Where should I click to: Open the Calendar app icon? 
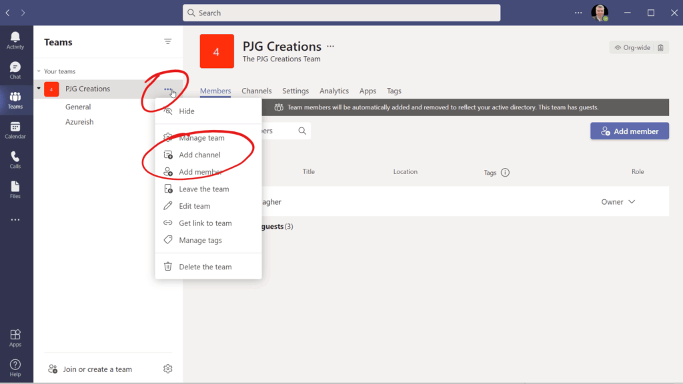click(x=15, y=130)
